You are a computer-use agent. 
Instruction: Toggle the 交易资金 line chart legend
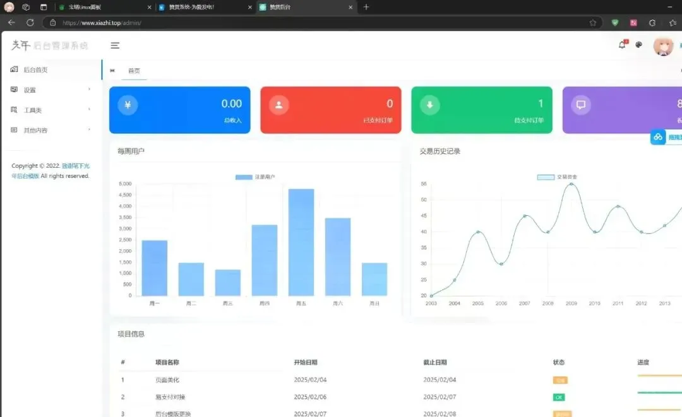[x=557, y=177]
